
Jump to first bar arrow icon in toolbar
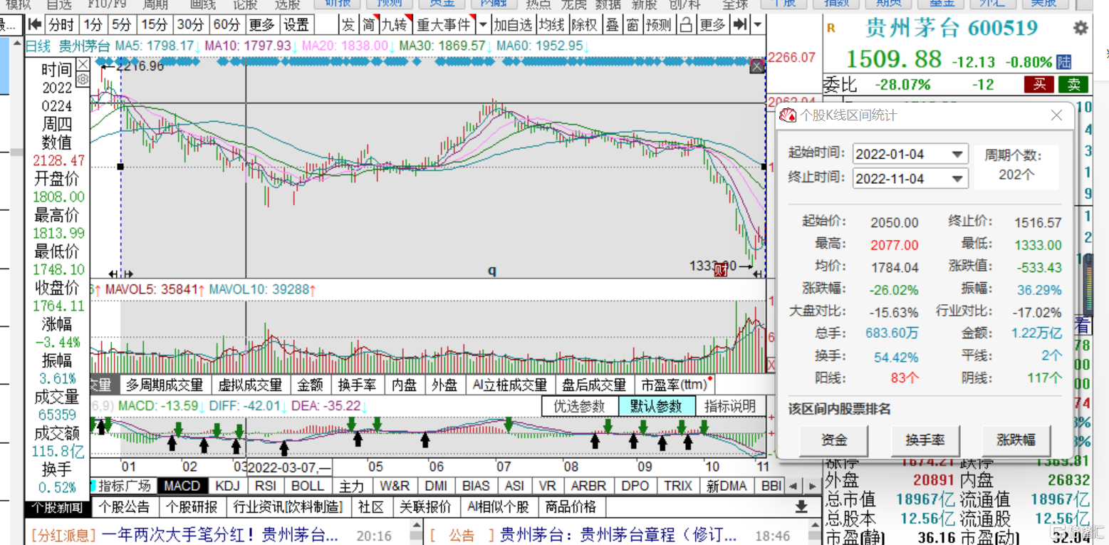pos(34,25)
